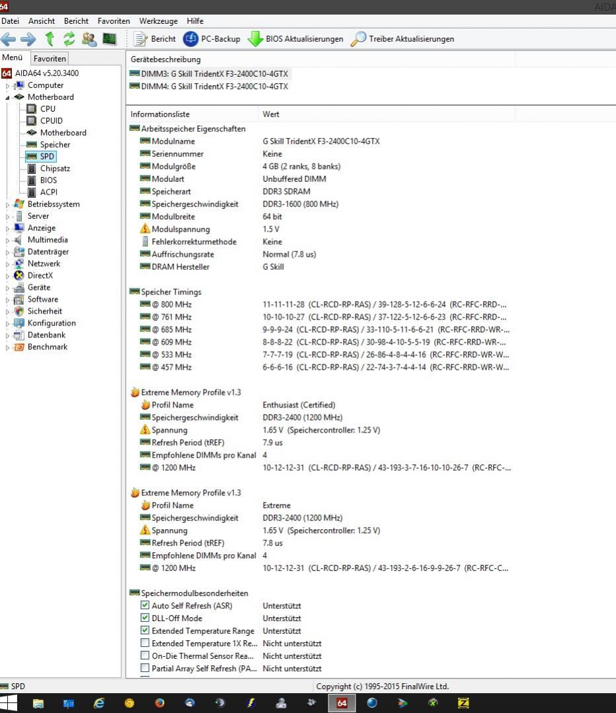Image resolution: width=616 pixels, height=713 pixels.
Task: Open BIOS Aktualisierungen
Action: pos(295,39)
